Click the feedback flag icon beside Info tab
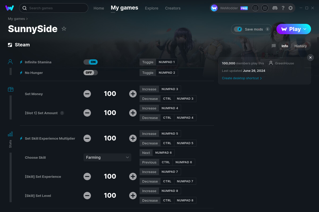The height and width of the screenshot is (212, 319). 274,46
